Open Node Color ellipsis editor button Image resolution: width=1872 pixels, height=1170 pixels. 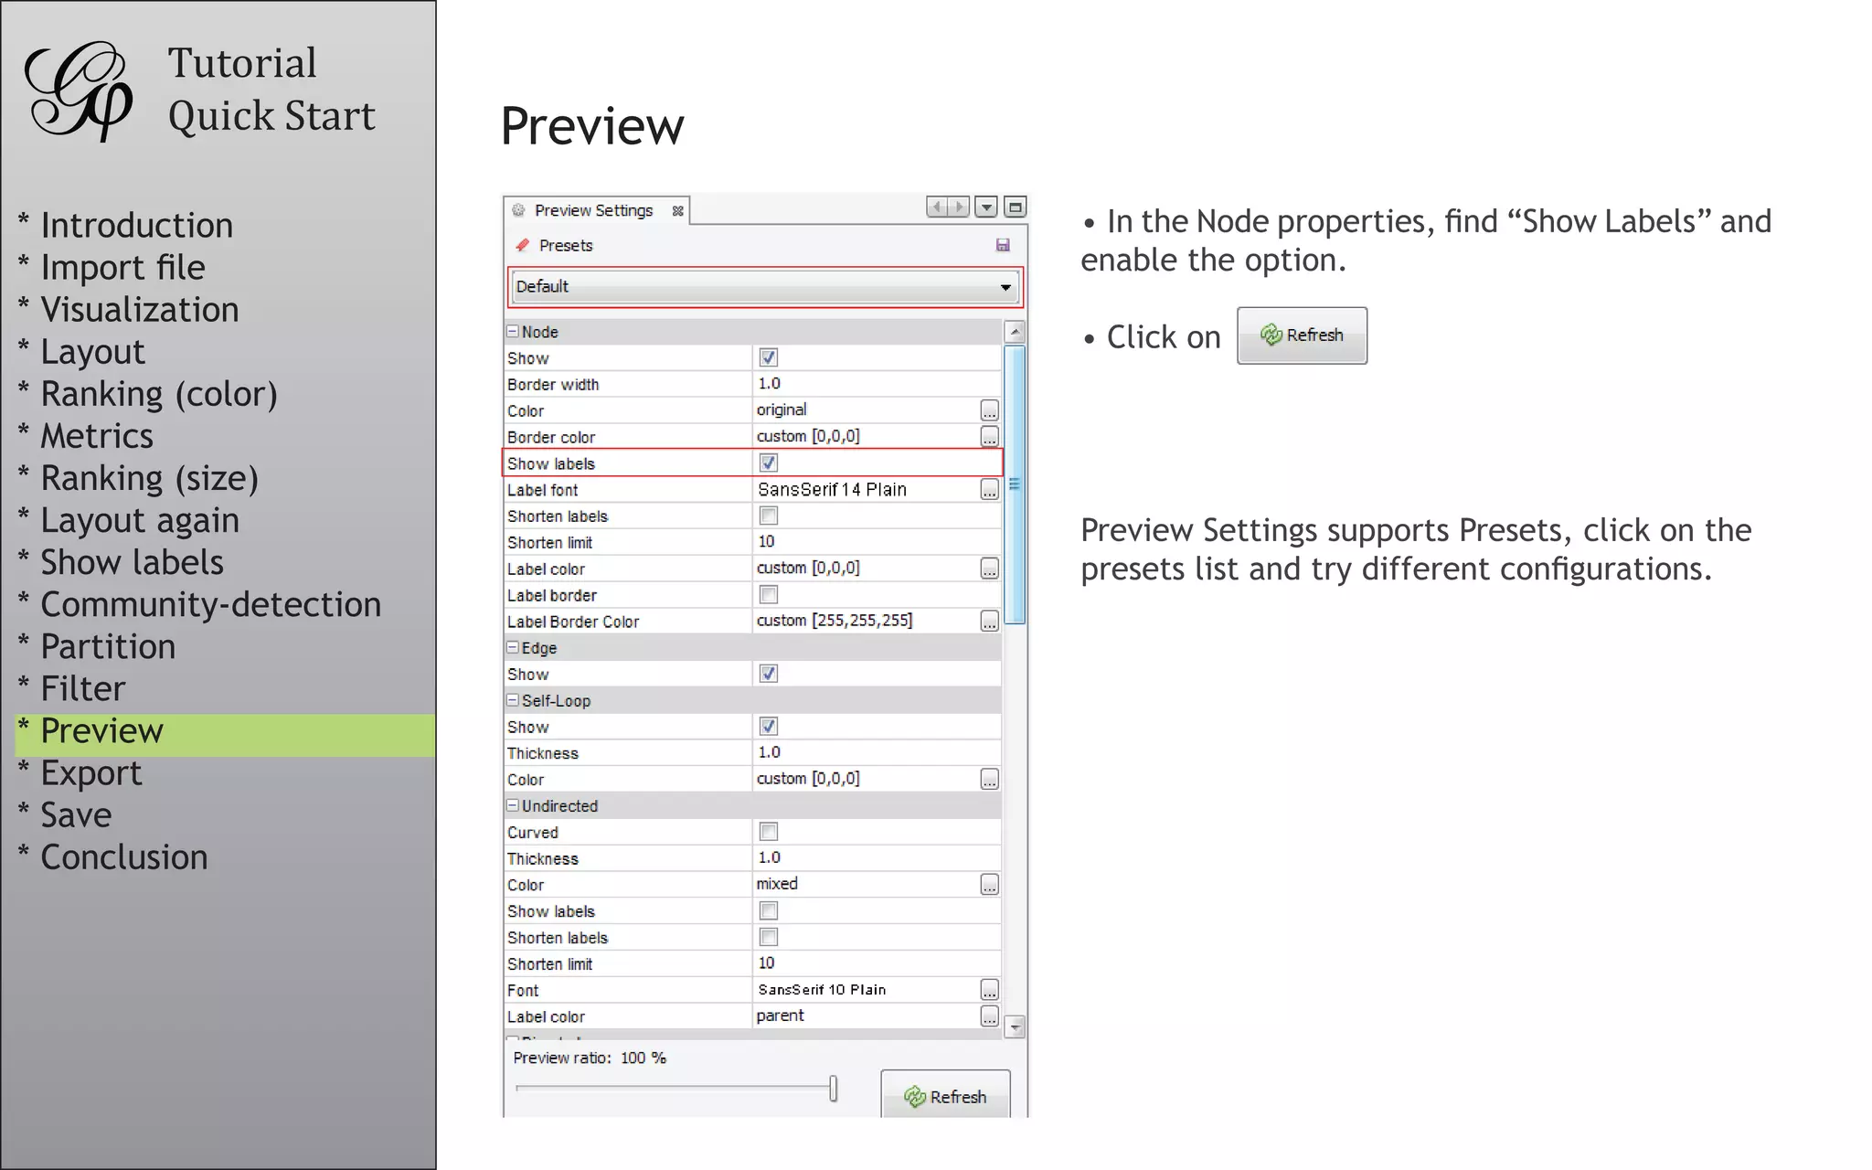[989, 410]
